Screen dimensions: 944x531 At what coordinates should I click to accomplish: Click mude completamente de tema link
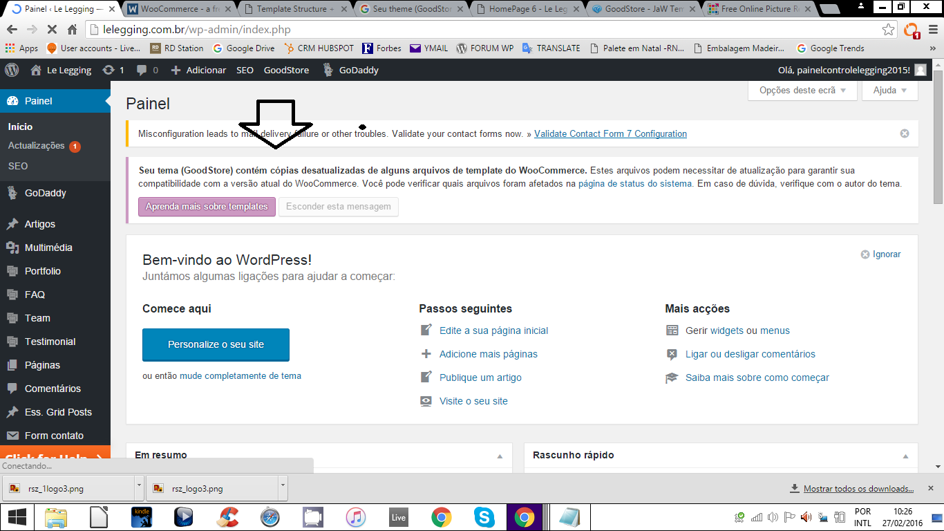click(240, 376)
